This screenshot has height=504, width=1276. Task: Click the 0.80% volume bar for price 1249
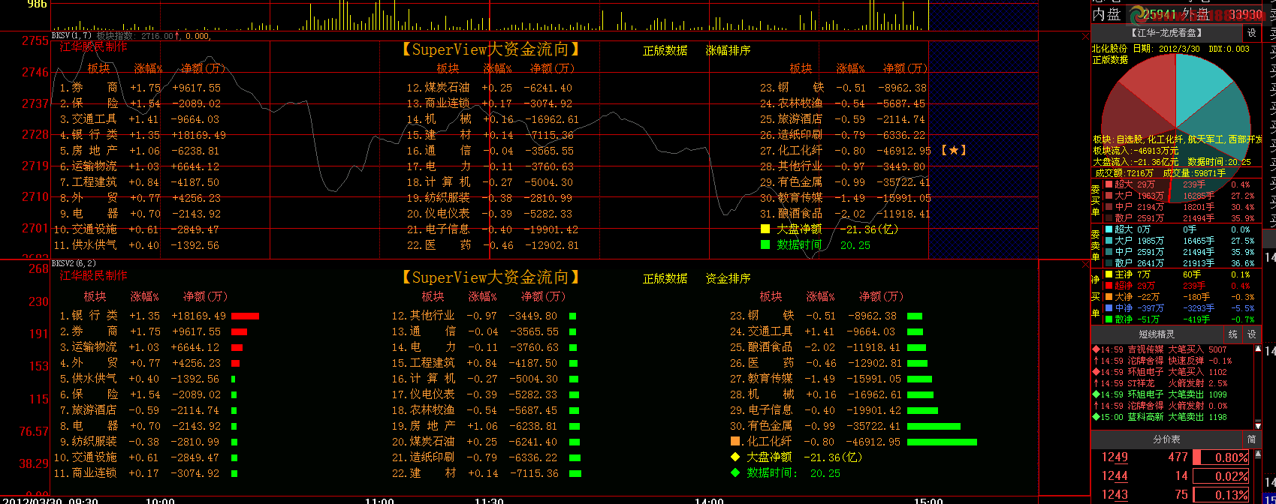click(x=1221, y=457)
